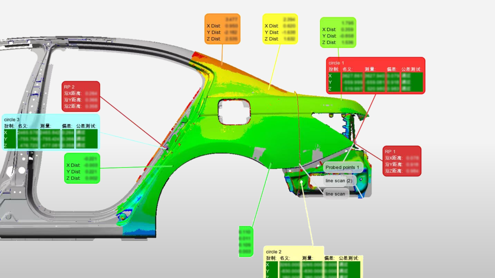Click the circle 3 table title
495x278 pixels.
click(x=12, y=119)
